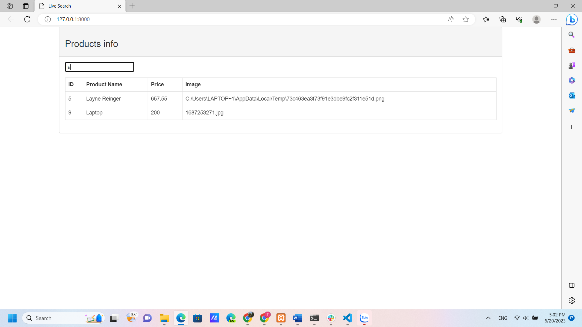This screenshot has width=582, height=327.
Task: Open the weather widget showing 35°
Action: coord(132,318)
